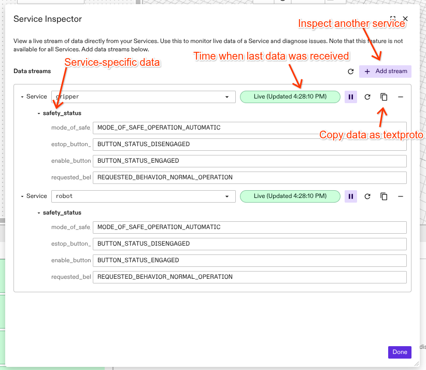This screenshot has height=370, width=426.
Task: Open the robot Service dropdown
Action: click(227, 196)
